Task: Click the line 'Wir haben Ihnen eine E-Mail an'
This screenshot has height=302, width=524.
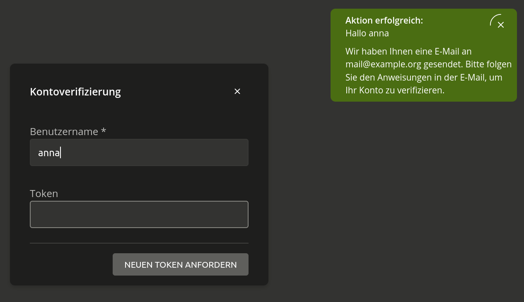Action: click(408, 52)
